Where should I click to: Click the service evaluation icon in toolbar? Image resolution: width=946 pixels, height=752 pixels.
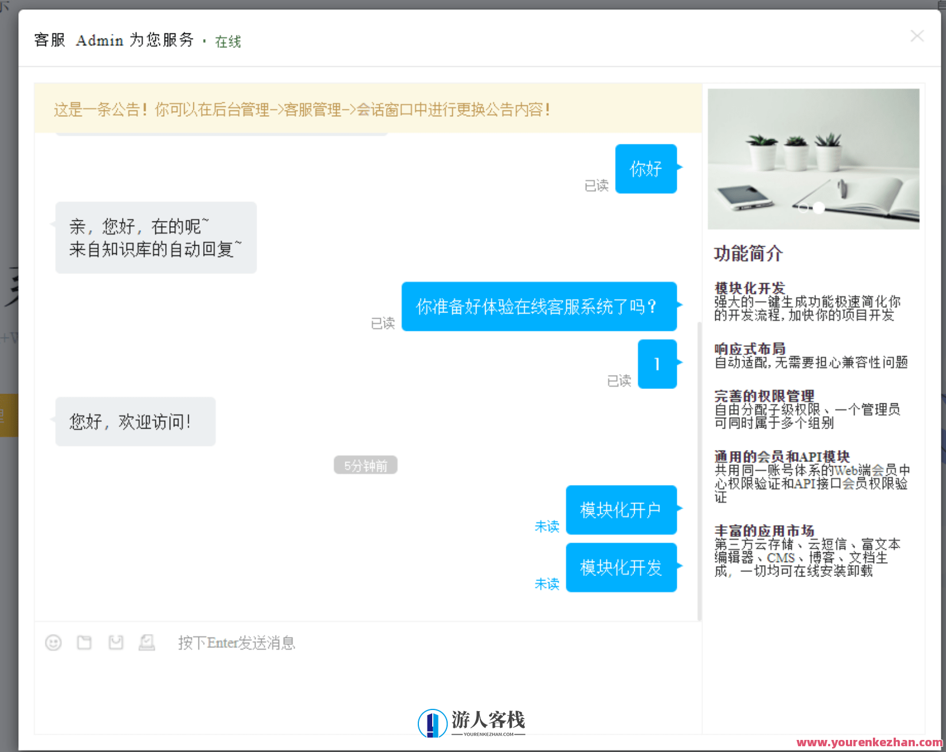147,643
